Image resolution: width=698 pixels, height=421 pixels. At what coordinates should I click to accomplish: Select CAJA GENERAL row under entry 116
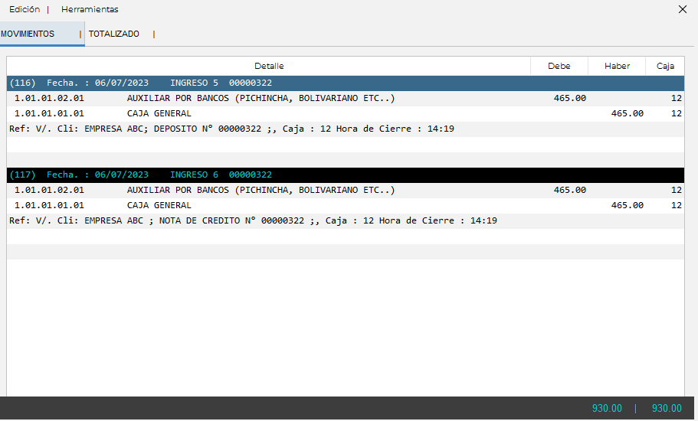click(x=346, y=113)
